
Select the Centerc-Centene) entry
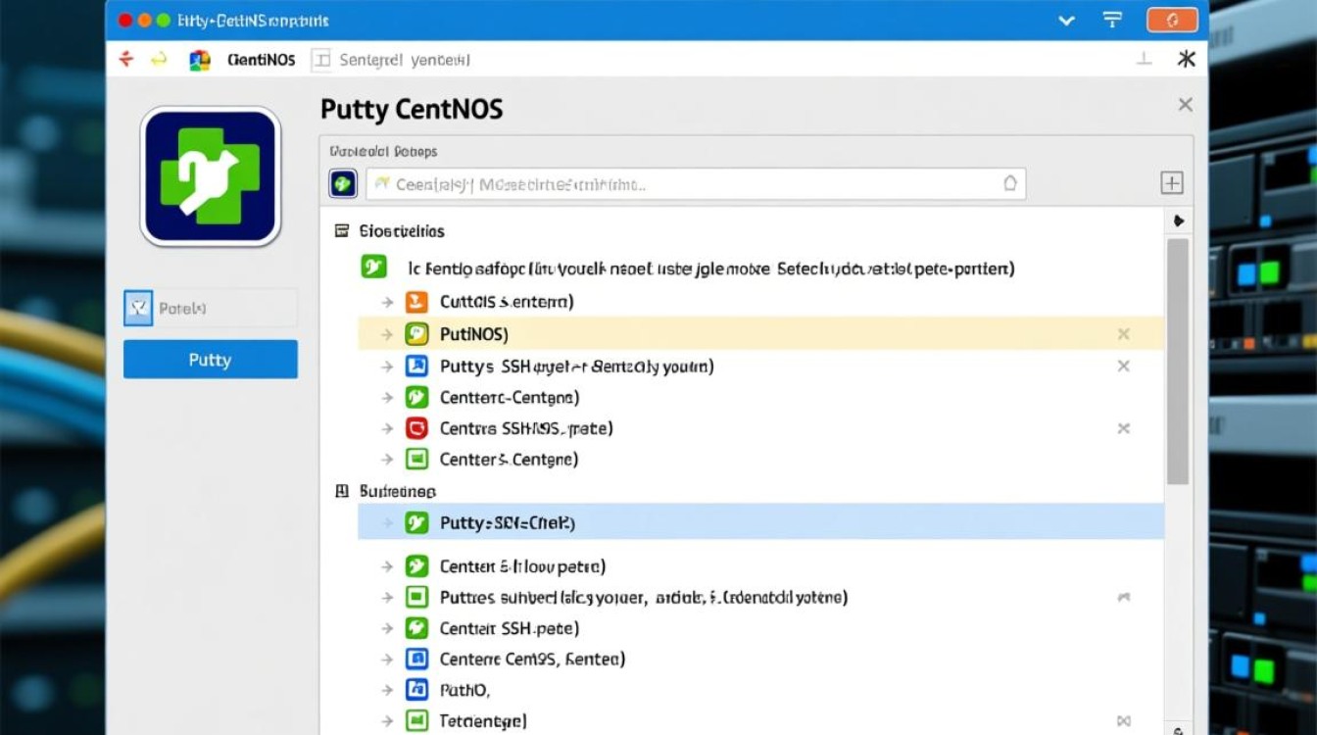510,397
